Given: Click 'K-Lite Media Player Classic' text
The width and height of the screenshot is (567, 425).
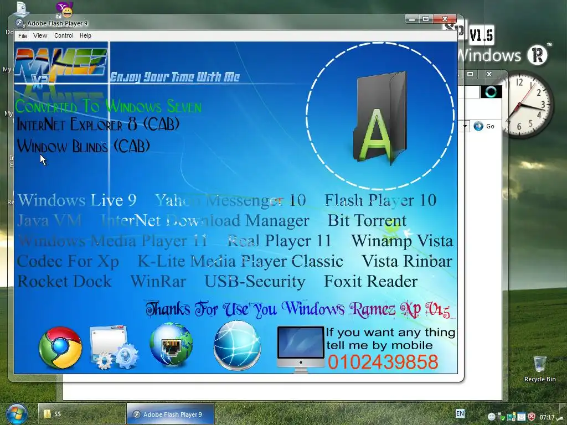Looking at the screenshot, I should [240, 261].
